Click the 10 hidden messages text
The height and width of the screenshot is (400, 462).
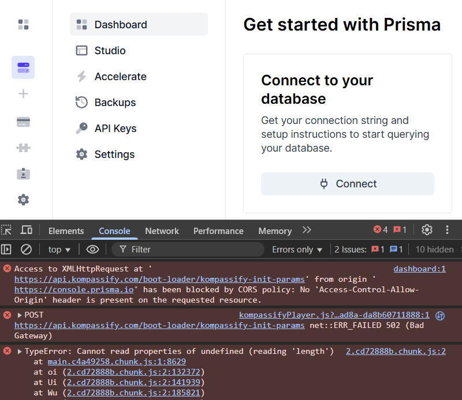[x=434, y=250]
